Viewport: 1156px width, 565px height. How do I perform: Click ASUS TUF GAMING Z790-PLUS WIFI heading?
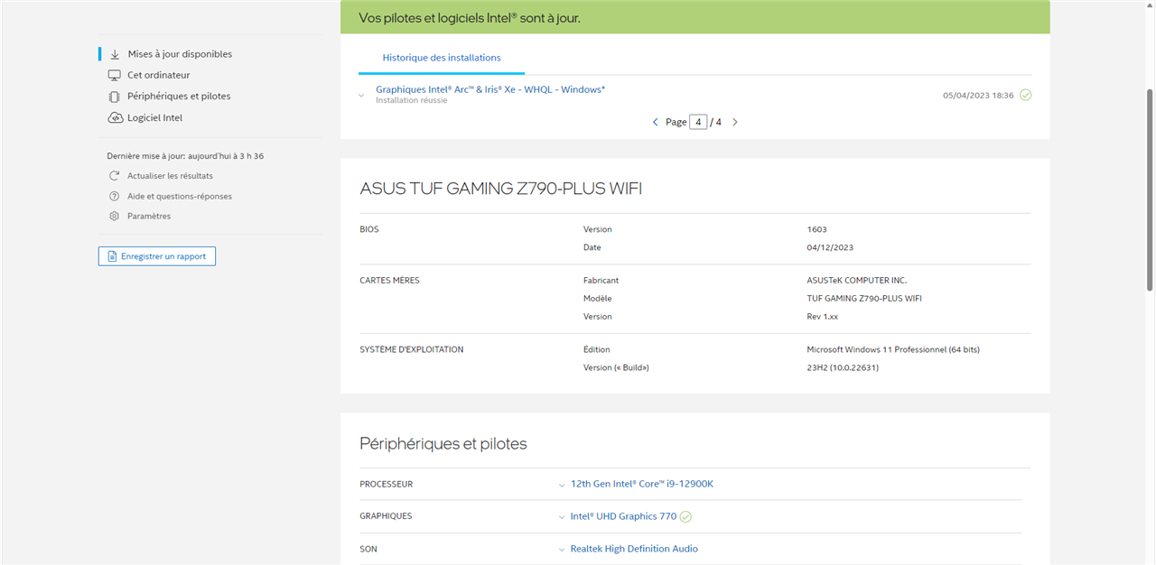pyautogui.click(x=500, y=189)
